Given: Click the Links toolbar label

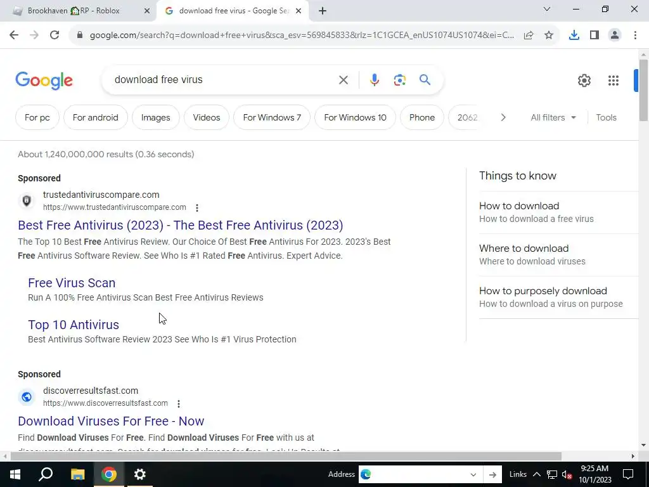Looking at the screenshot, I should [x=518, y=474].
